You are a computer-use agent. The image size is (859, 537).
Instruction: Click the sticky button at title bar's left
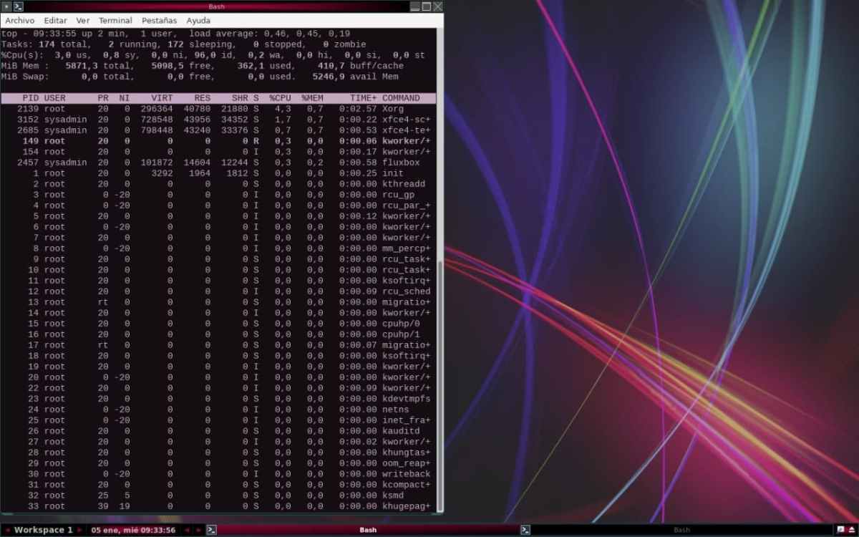6,6
